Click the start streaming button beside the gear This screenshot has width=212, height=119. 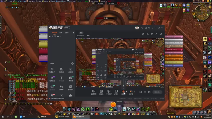coord(157,92)
